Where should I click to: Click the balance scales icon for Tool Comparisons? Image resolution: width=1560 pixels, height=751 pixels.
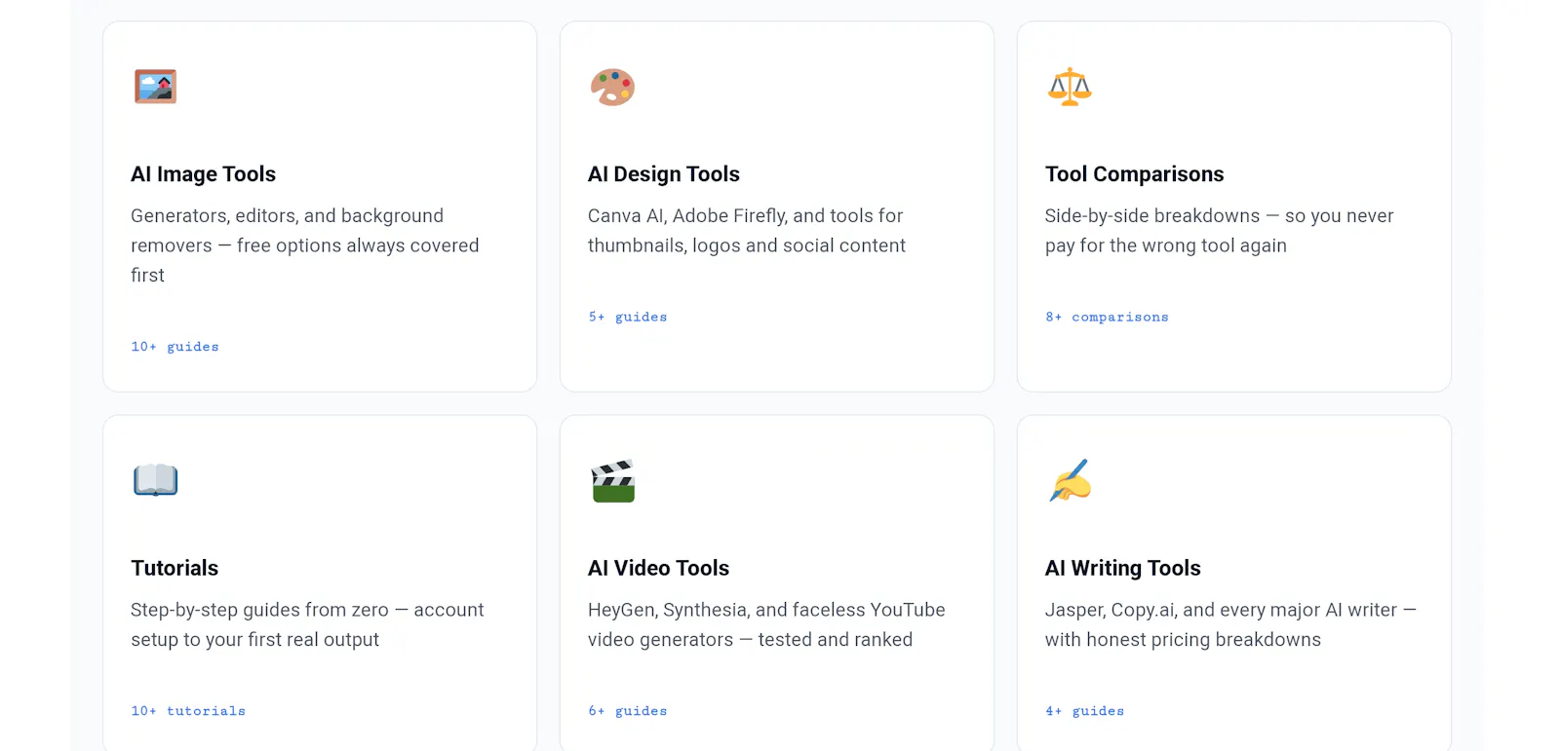tap(1070, 87)
